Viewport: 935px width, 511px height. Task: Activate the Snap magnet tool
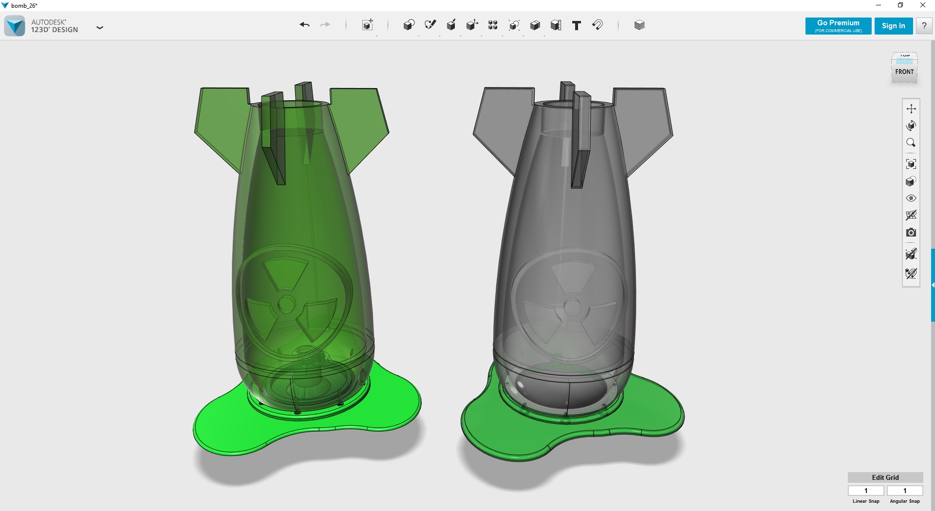(598, 25)
